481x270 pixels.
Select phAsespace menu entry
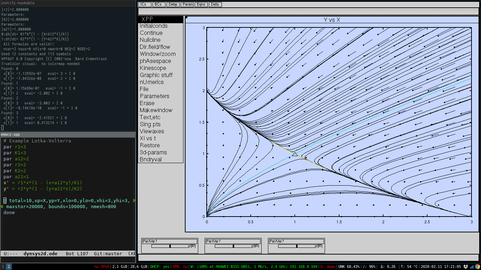(x=161, y=61)
